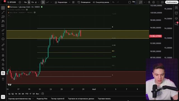Open the candlestick chart type selector
Screen dimensions: 179x101
point(43,2)
